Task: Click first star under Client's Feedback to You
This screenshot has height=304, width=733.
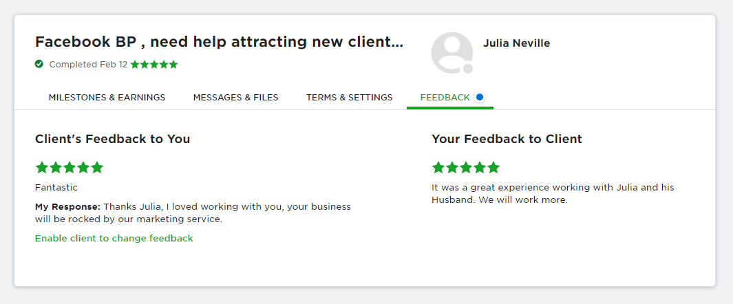Action: click(x=41, y=167)
